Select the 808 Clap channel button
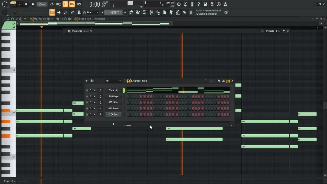This screenshot has height=184, width=327. (113, 96)
